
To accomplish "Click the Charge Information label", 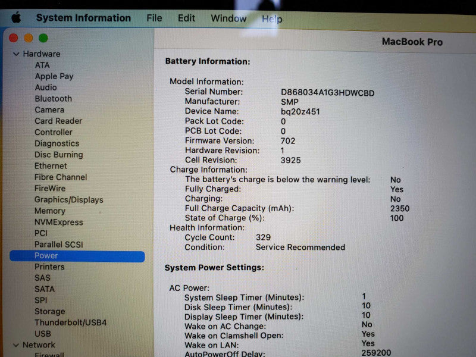I will coord(209,170).
